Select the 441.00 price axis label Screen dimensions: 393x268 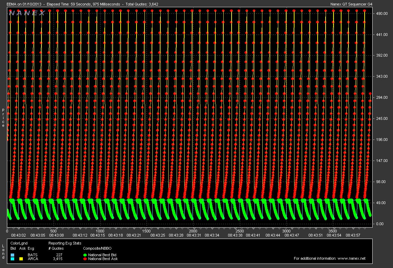coord(382,35)
